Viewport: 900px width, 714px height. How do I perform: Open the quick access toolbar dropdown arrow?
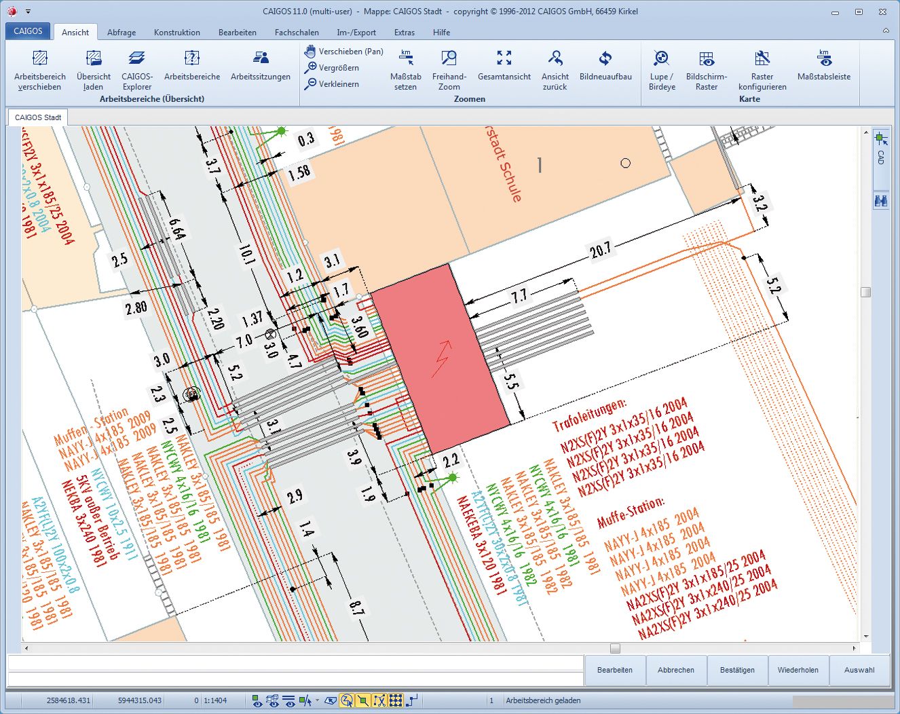[28, 12]
